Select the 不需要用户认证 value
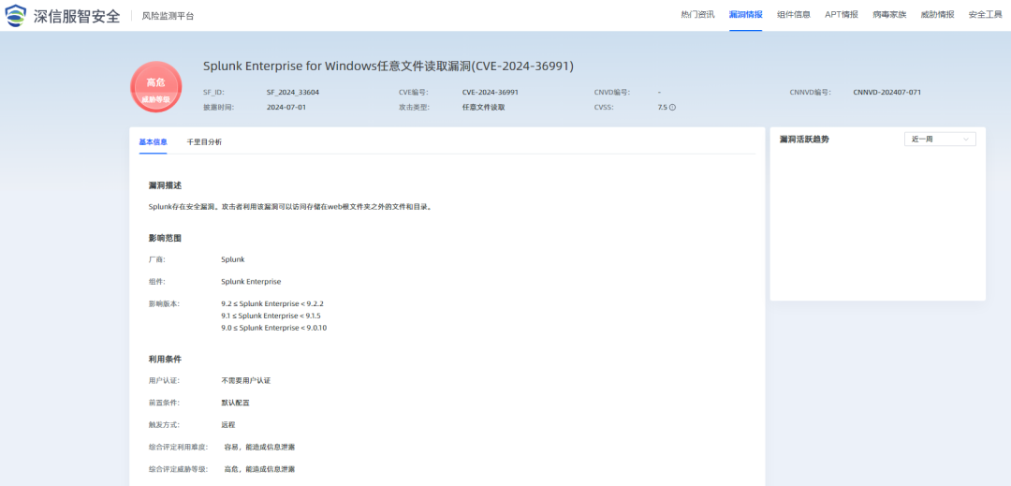 245,380
